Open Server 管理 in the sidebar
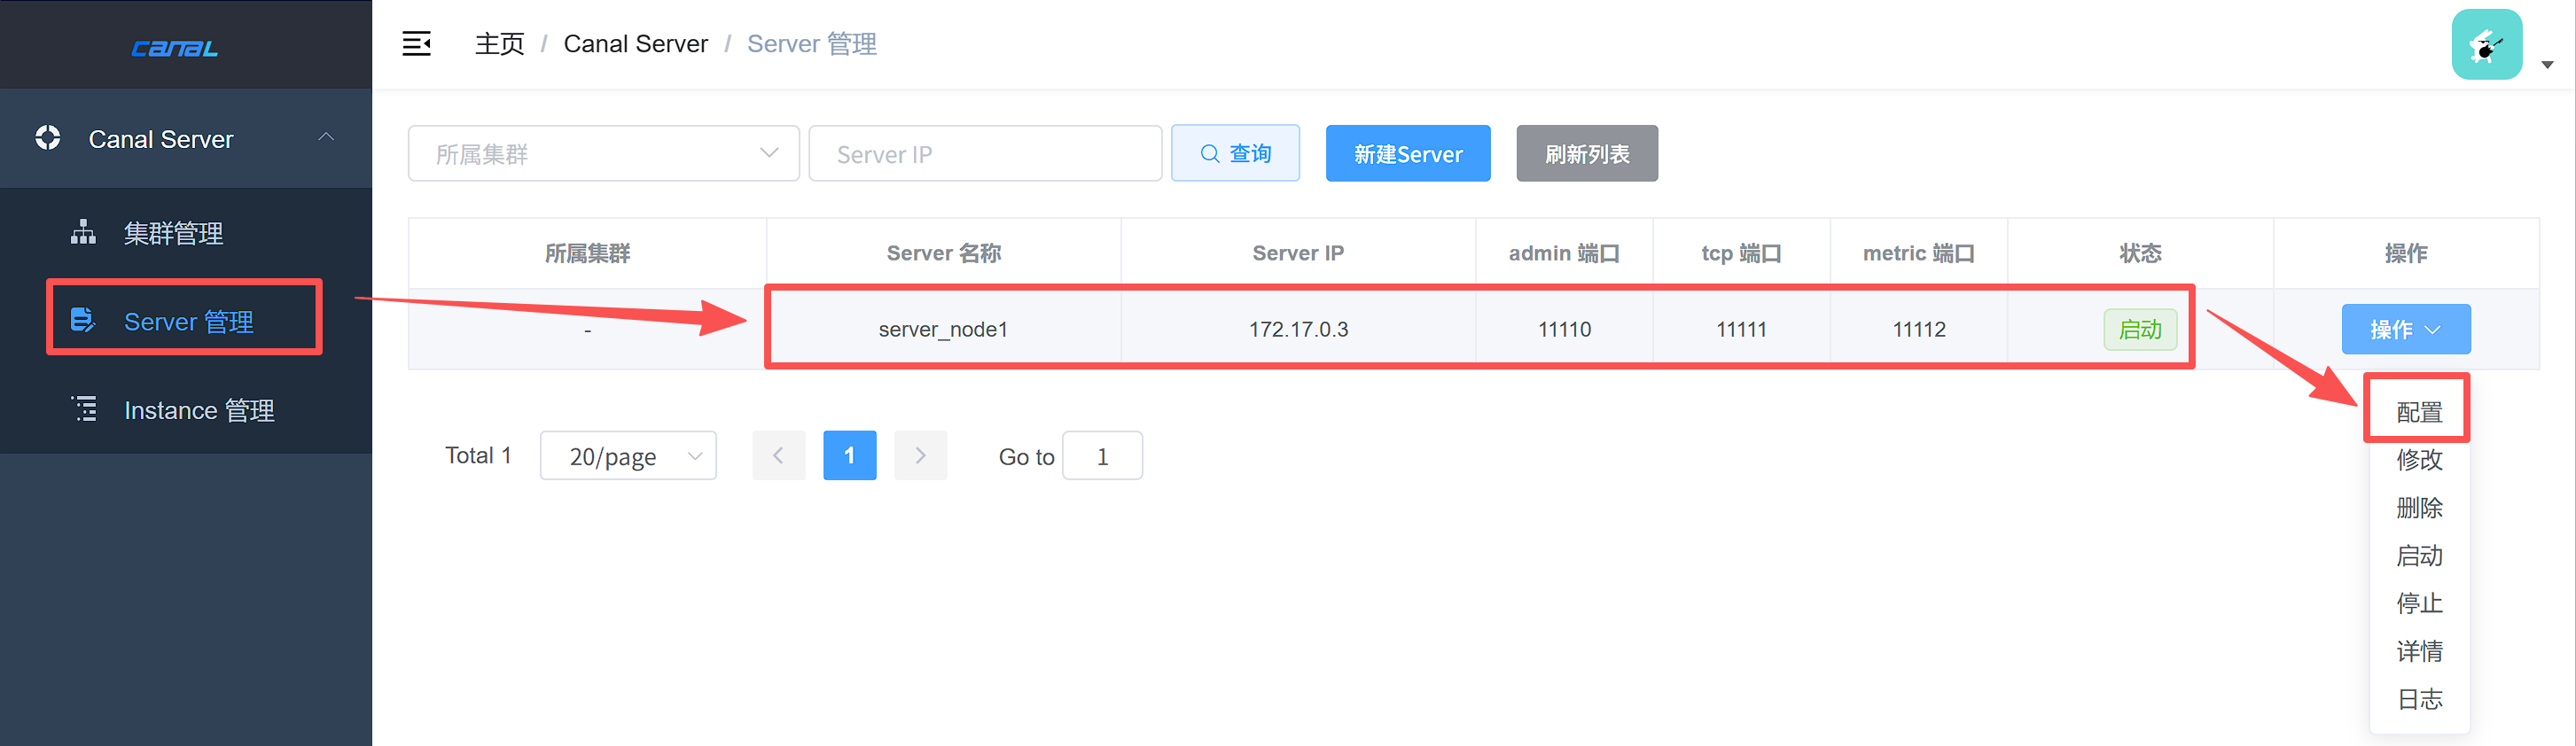 (186, 320)
